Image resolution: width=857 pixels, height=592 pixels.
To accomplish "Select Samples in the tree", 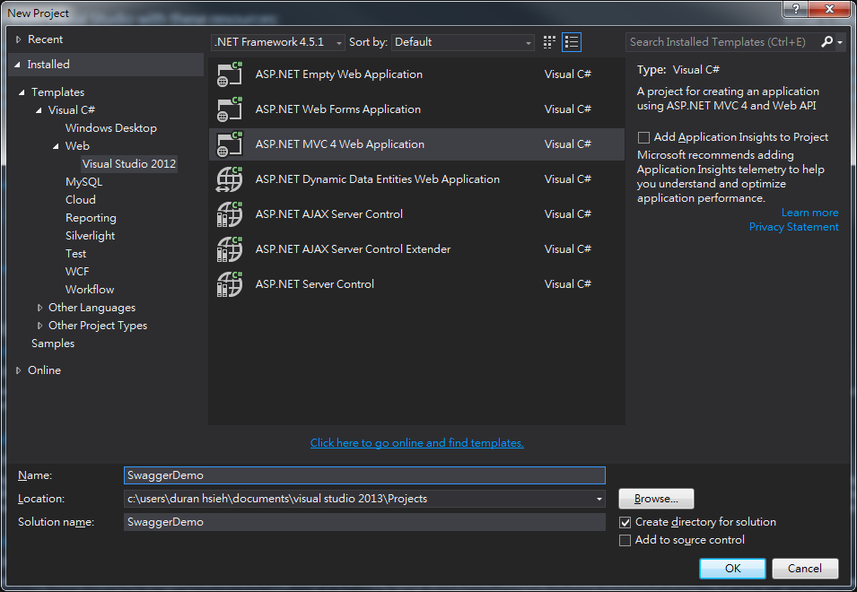I will click(52, 344).
